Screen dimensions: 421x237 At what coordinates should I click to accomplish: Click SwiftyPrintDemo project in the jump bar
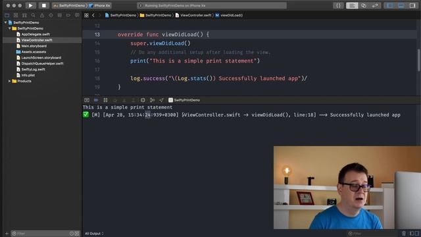pyautogui.click(x=120, y=15)
